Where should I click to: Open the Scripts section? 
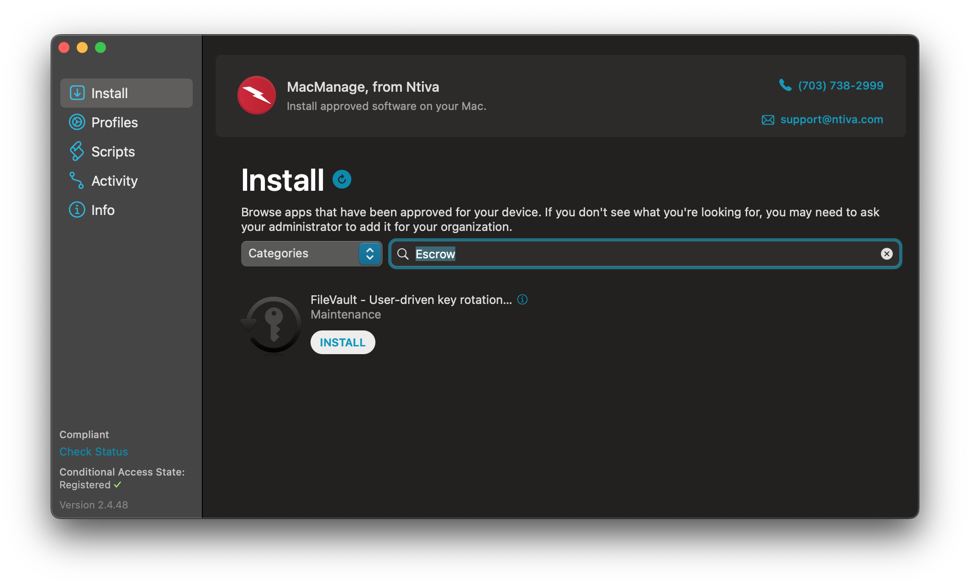[127, 152]
